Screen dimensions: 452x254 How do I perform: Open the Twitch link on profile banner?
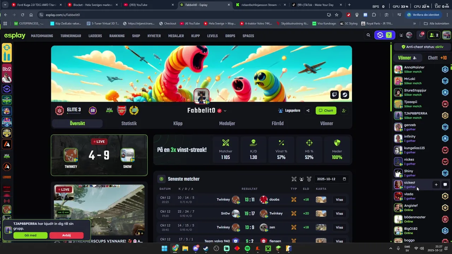click(334, 95)
